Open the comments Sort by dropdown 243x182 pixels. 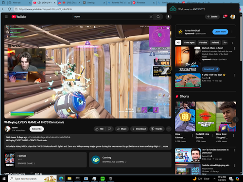pyautogui.click(x=36, y=174)
